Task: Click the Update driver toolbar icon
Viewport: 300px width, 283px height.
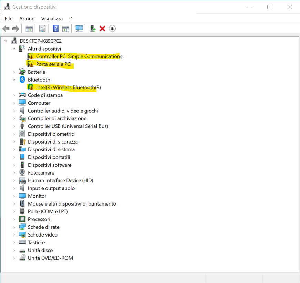Action: (x=93, y=29)
